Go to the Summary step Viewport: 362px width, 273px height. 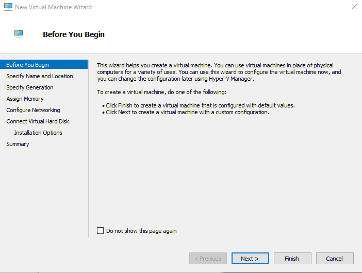point(18,144)
